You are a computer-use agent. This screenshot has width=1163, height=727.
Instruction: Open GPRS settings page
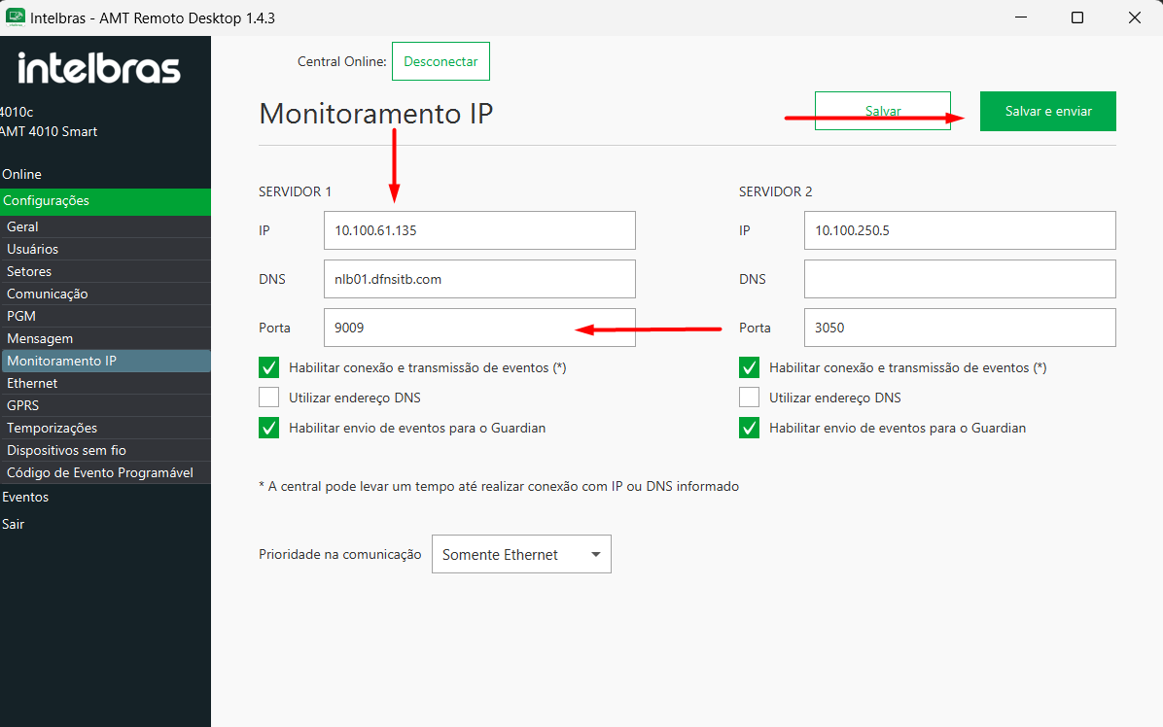pos(105,405)
